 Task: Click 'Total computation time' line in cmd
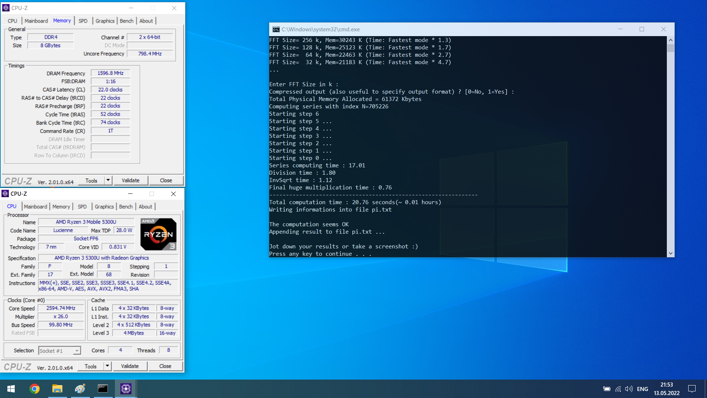(355, 202)
